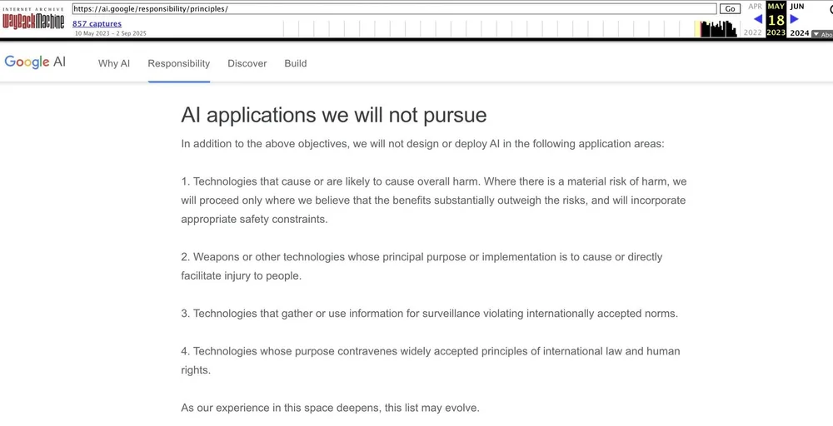This screenshot has width=833, height=426.
Task: Open the Why AI menu item
Action: coord(113,64)
